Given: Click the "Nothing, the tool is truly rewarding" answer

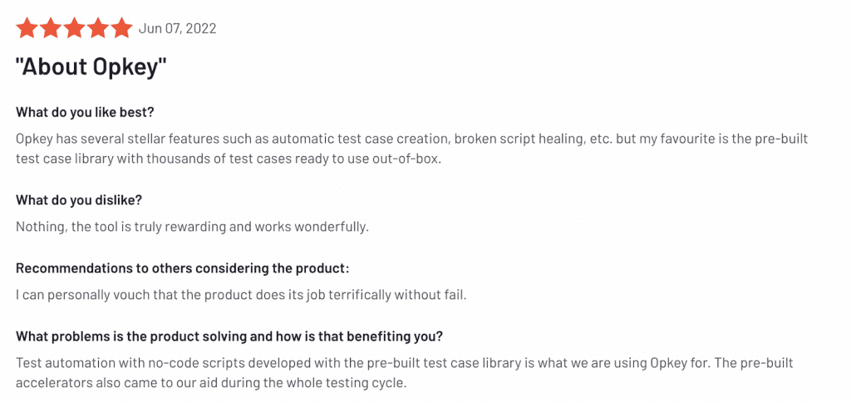Looking at the screenshot, I should tap(192, 226).
